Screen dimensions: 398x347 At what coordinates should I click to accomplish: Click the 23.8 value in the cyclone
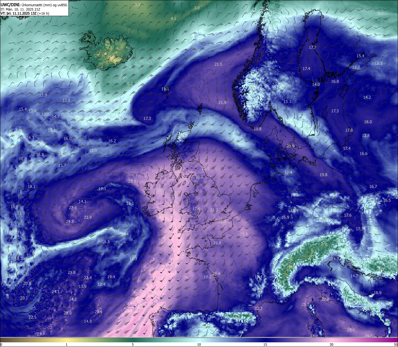(70, 222)
